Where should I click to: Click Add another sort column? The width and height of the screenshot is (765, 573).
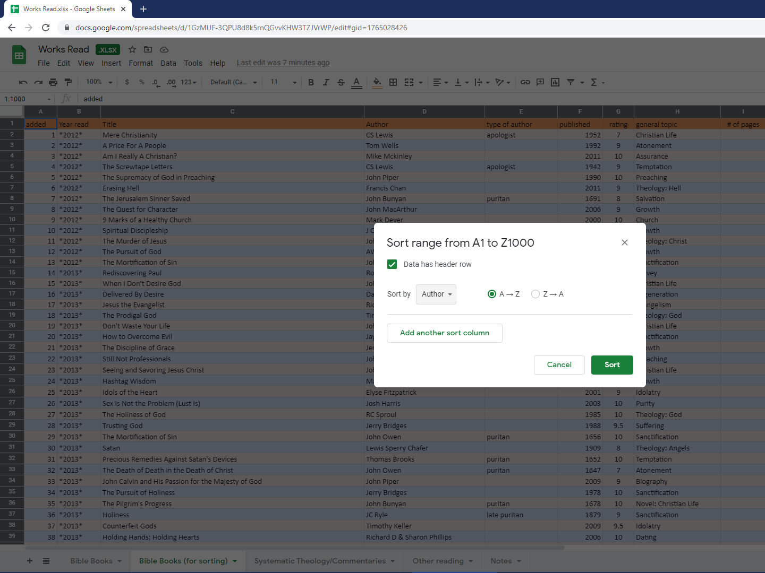pyautogui.click(x=445, y=333)
